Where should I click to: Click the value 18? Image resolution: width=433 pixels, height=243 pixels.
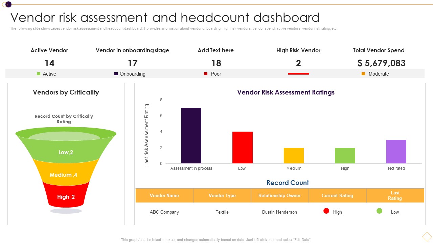click(216, 63)
